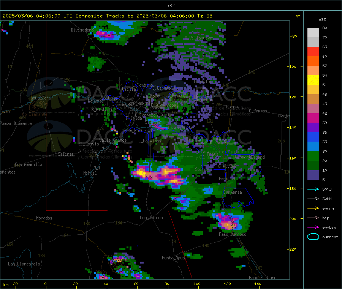Click the red 60 dBZ color swatch
342x289 pixels.
click(x=313, y=51)
